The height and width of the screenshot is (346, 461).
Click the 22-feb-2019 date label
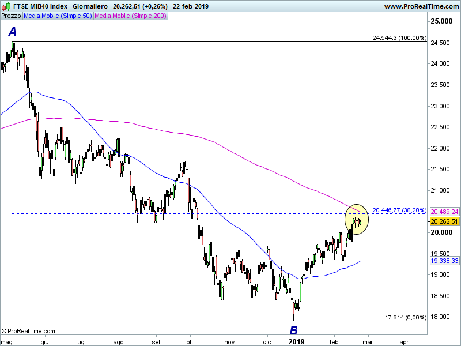click(x=191, y=6)
